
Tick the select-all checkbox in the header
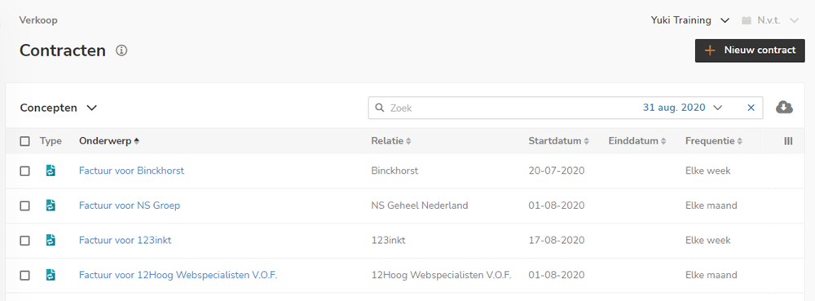25,141
